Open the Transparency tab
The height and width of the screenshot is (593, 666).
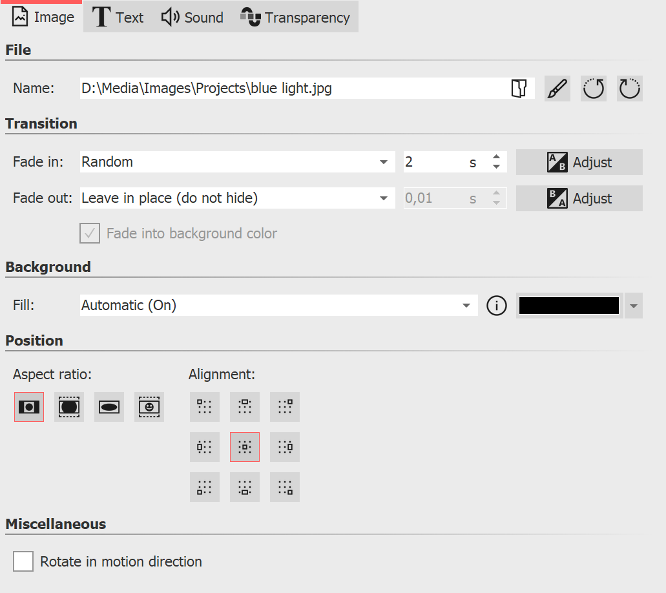pyautogui.click(x=295, y=17)
